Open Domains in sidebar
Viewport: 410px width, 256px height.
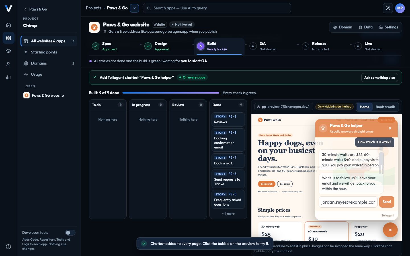point(49,63)
